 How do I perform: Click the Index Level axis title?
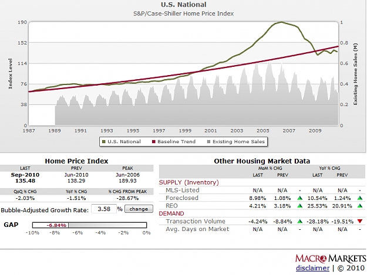(10, 74)
